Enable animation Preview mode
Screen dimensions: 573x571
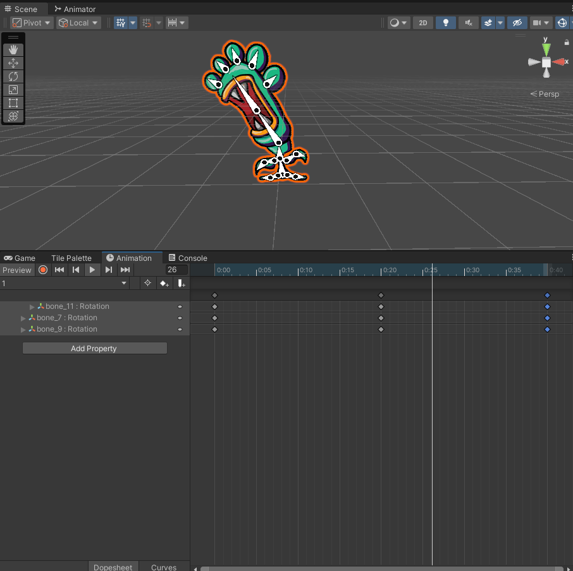pos(17,270)
